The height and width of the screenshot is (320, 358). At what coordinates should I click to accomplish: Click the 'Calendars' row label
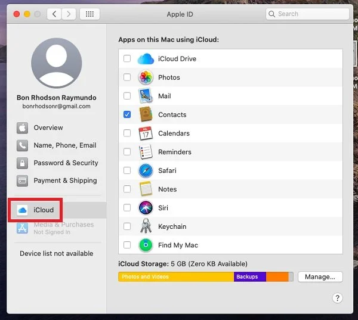click(x=174, y=133)
